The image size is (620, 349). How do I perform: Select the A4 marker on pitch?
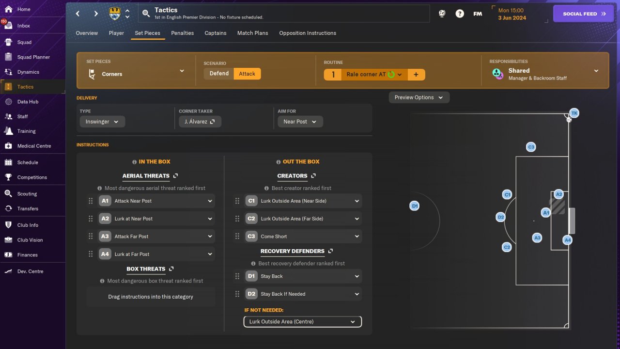pyautogui.click(x=568, y=240)
